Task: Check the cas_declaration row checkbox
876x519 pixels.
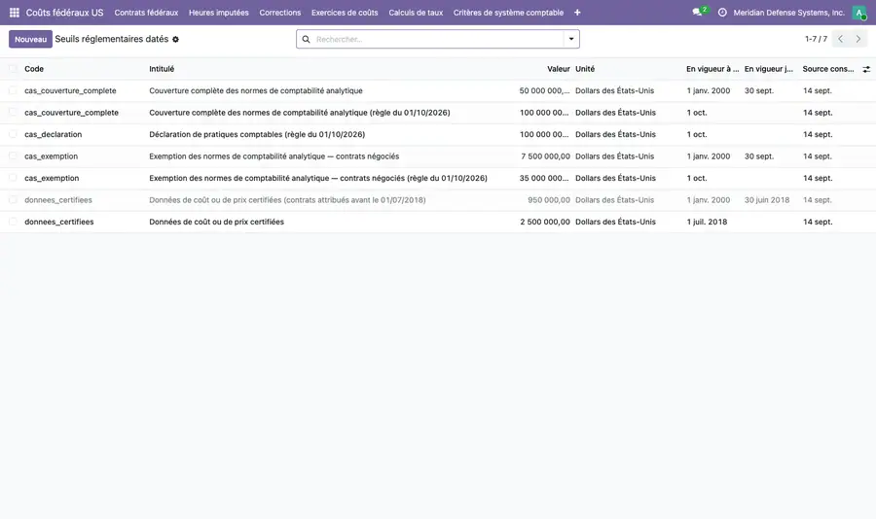Action: (13, 134)
